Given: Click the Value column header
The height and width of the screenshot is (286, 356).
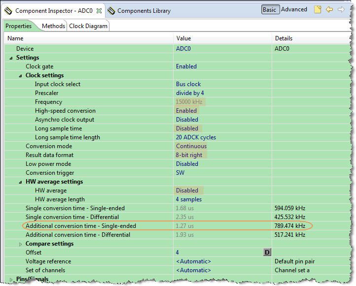Looking at the screenshot, I should [183, 38].
